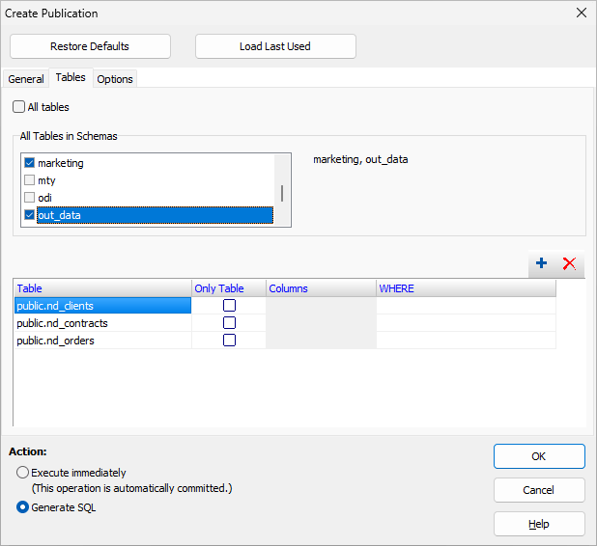Image resolution: width=597 pixels, height=546 pixels.
Task: Click Columns cell for public.nd_contracts
Action: 321,323
